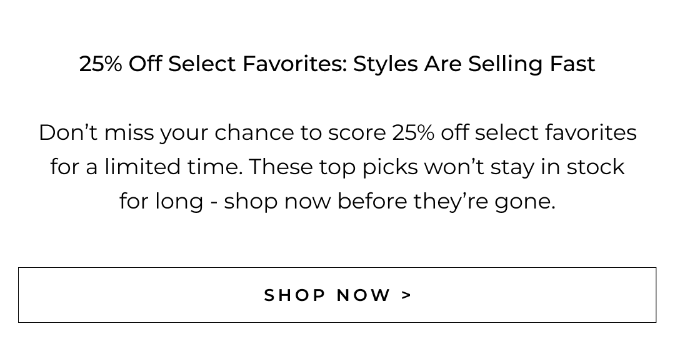
Task: Click the word 'NOW' in the button
Action: pyautogui.click(x=364, y=295)
